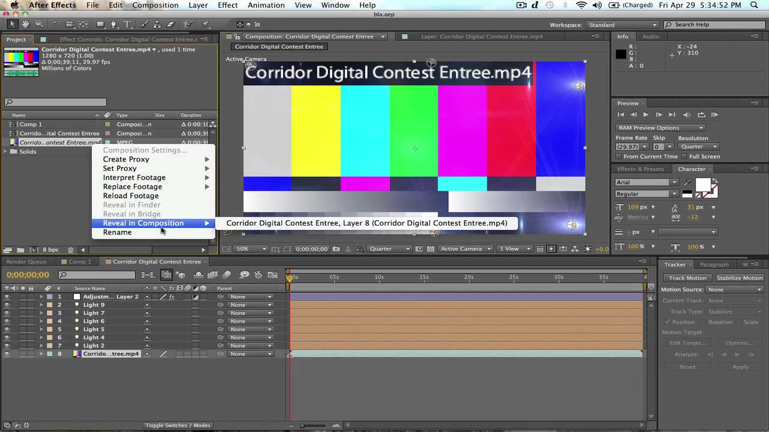Screen dimensions: 769x432
Task: Open the Motion Source None dropdown
Action: (x=735, y=290)
